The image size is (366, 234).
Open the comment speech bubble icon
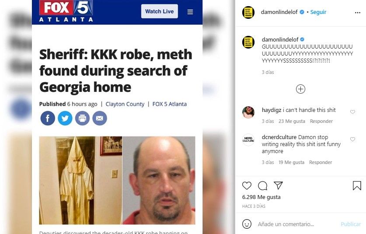(263, 185)
